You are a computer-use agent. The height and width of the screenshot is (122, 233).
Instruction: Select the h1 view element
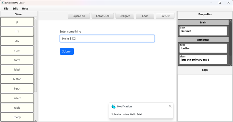pos(17,32)
